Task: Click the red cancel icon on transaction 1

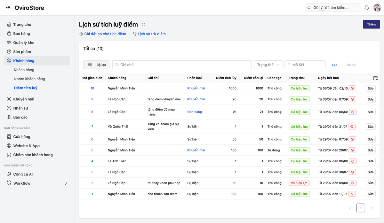Action: coord(352,194)
